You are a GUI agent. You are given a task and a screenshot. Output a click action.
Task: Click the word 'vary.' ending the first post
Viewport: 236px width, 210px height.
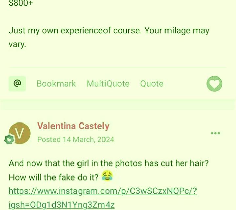tap(17, 45)
